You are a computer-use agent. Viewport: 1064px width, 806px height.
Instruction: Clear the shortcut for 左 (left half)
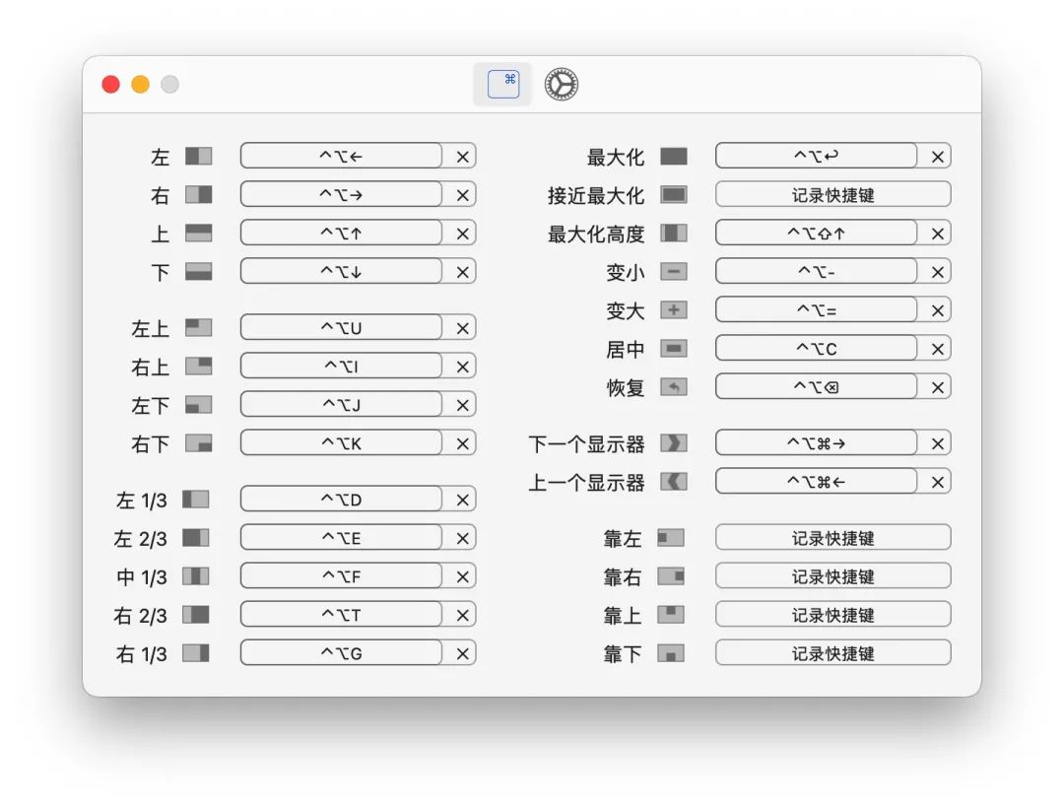click(x=462, y=156)
